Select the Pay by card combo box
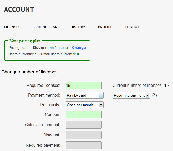Viewport: 173px width, 151px height. point(85,95)
